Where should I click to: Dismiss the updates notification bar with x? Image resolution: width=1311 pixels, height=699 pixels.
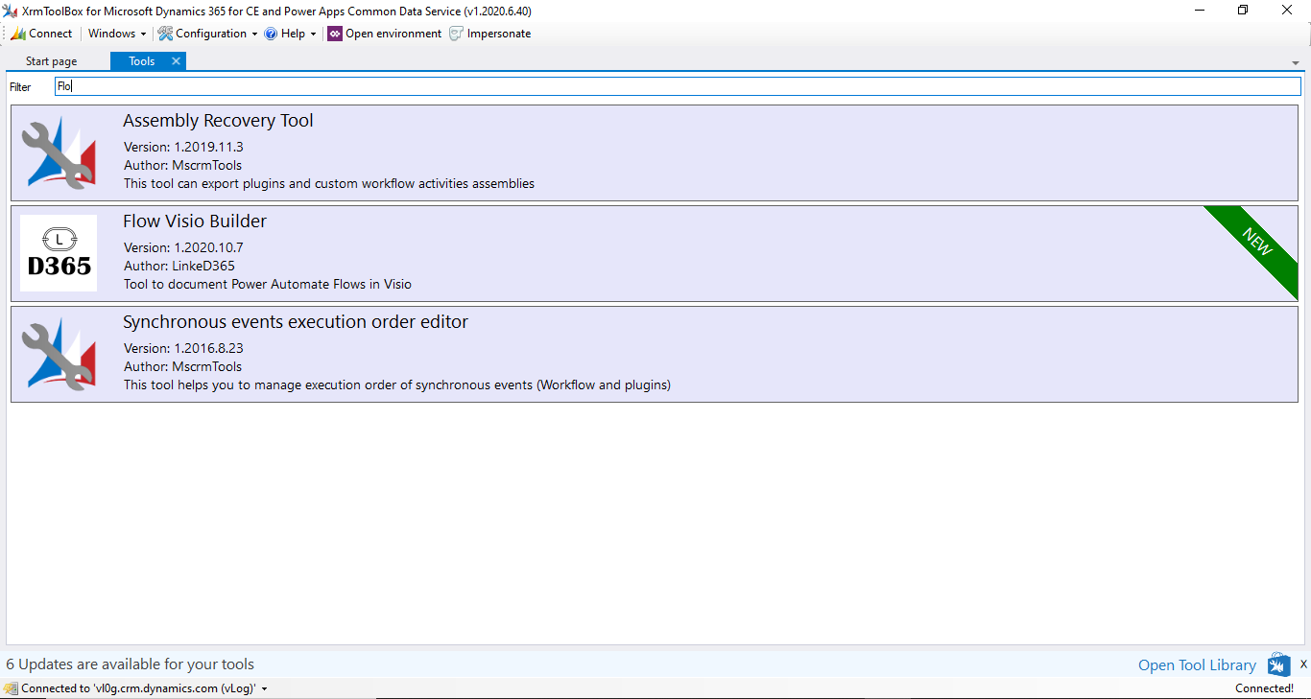[1303, 664]
